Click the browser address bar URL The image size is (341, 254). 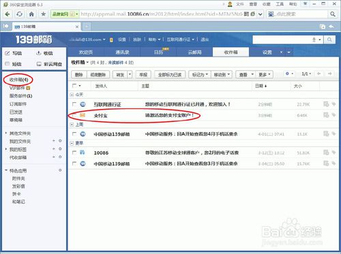coord(162,14)
